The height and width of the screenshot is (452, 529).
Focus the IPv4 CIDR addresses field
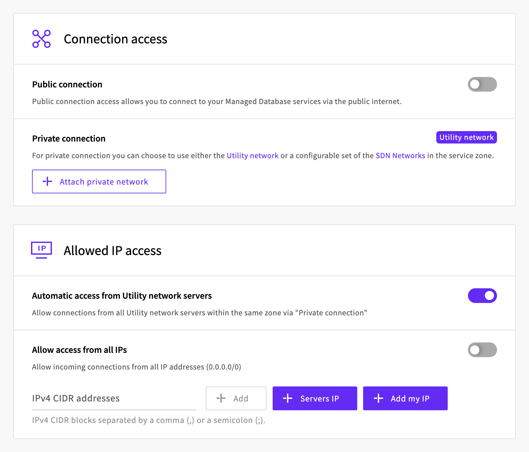point(114,398)
